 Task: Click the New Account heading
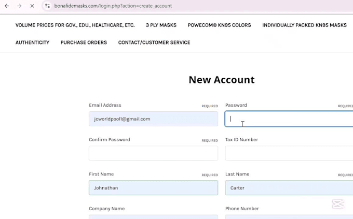(x=222, y=80)
